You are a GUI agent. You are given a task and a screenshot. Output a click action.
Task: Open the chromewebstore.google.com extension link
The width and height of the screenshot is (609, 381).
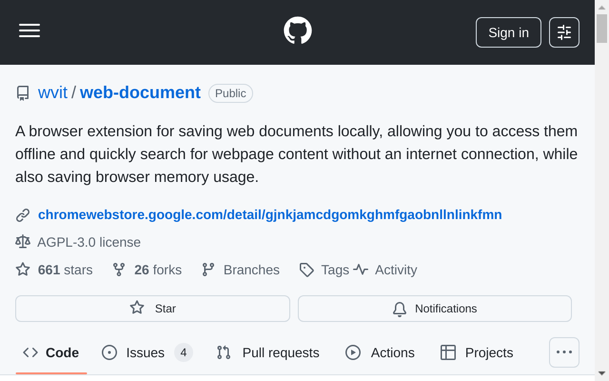point(270,215)
